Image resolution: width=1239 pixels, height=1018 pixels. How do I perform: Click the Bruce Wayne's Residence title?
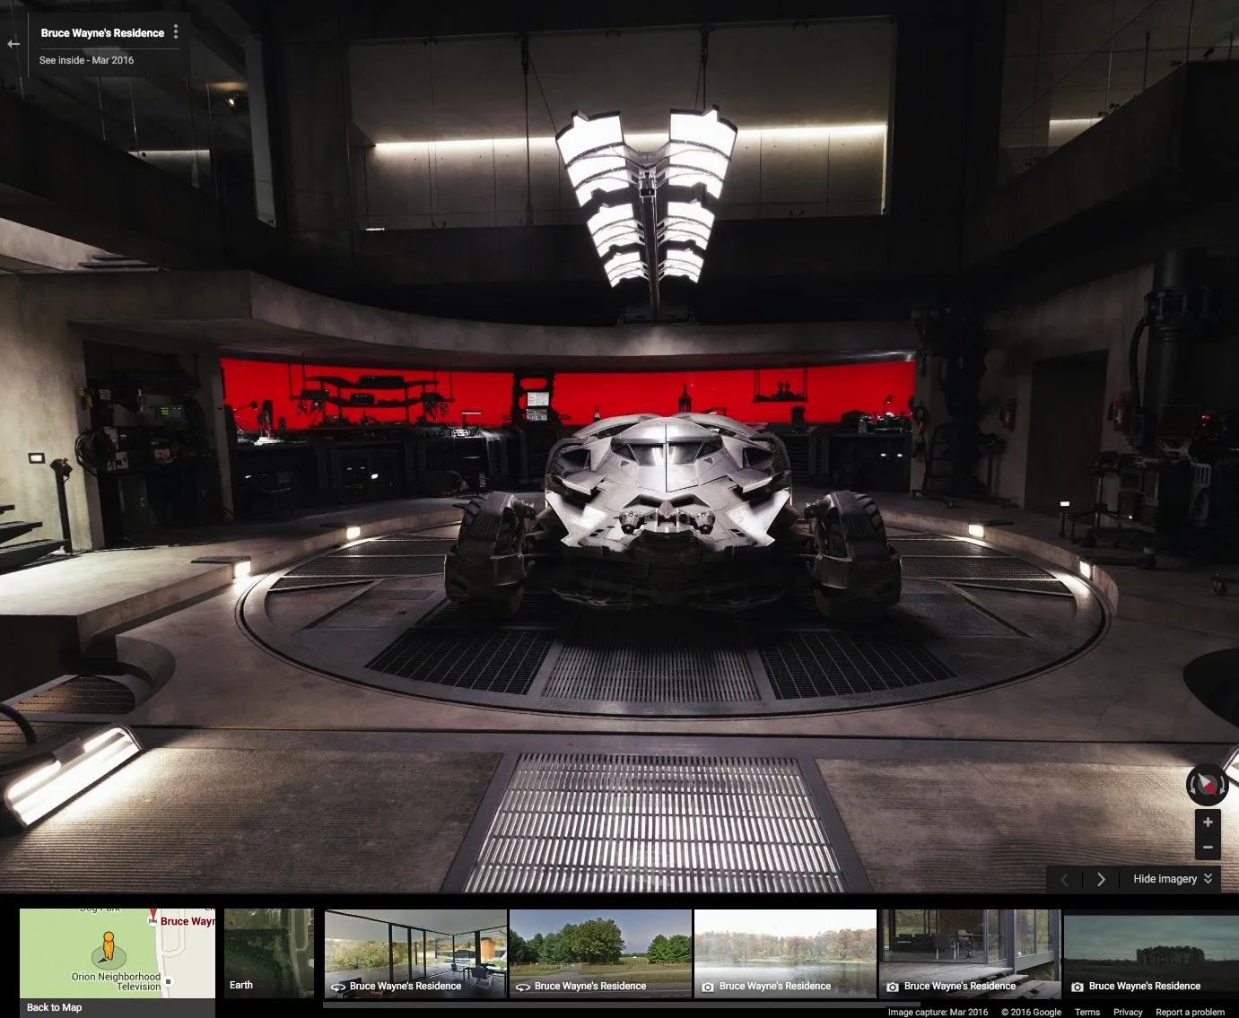click(102, 33)
